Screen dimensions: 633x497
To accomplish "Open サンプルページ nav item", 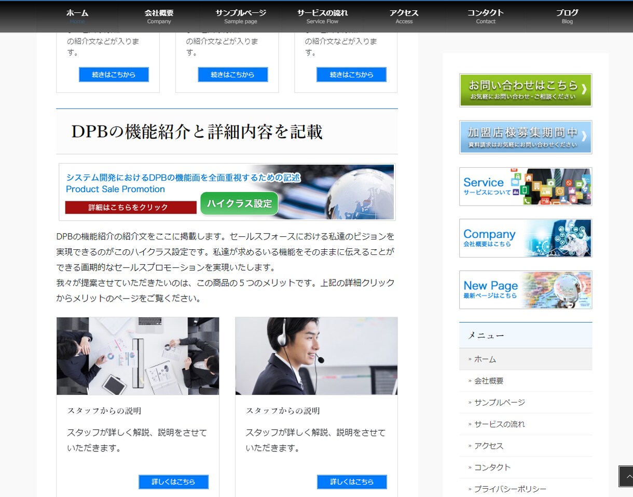I will (x=241, y=17).
